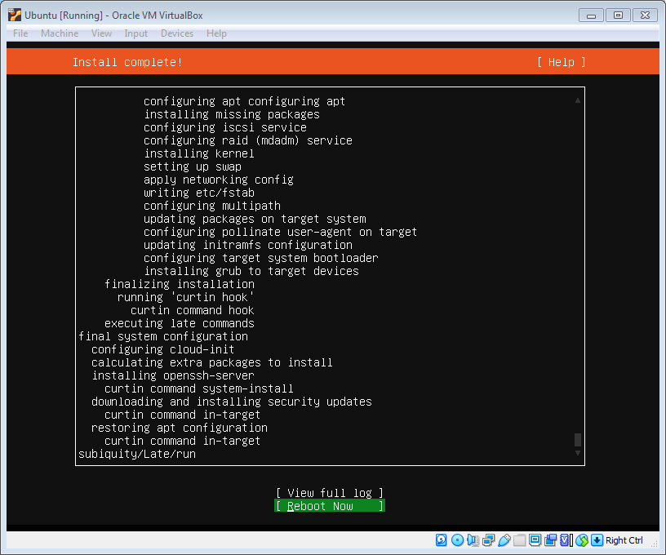Click the 'Install complete!' header text

click(127, 62)
